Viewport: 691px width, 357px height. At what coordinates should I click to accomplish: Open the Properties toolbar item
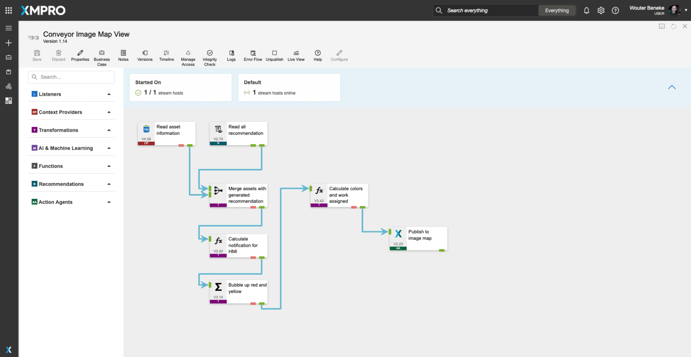point(80,53)
